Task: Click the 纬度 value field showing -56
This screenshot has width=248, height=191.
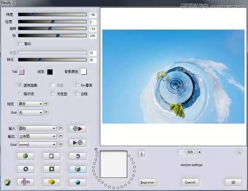Action: (x=93, y=15)
